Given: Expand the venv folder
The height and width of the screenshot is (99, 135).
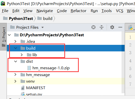Looking at the screenshot, I should [x=15, y=81].
